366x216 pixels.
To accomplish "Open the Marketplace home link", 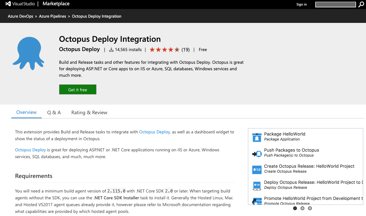I will pyautogui.click(x=56, y=4).
